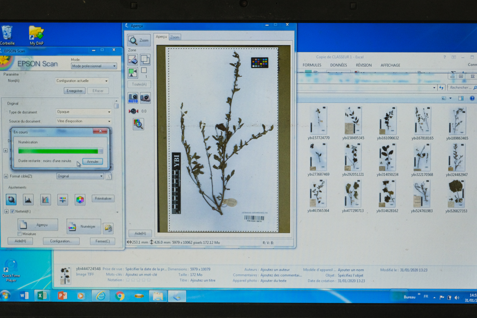
Task: Click the Réinitialiser button
Action: tap(103, 198)
